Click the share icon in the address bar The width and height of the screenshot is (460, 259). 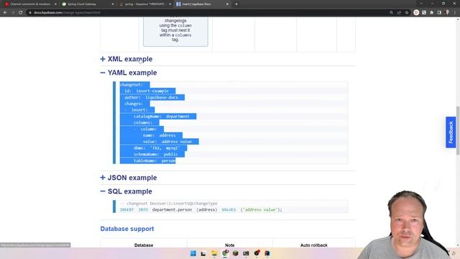399,13
